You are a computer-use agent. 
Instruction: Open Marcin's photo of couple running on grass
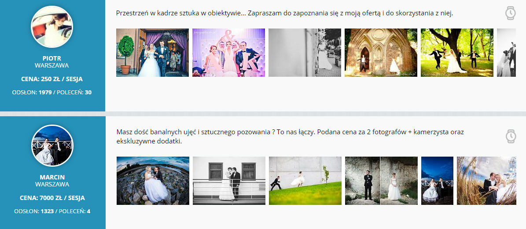tap(305, 181)
